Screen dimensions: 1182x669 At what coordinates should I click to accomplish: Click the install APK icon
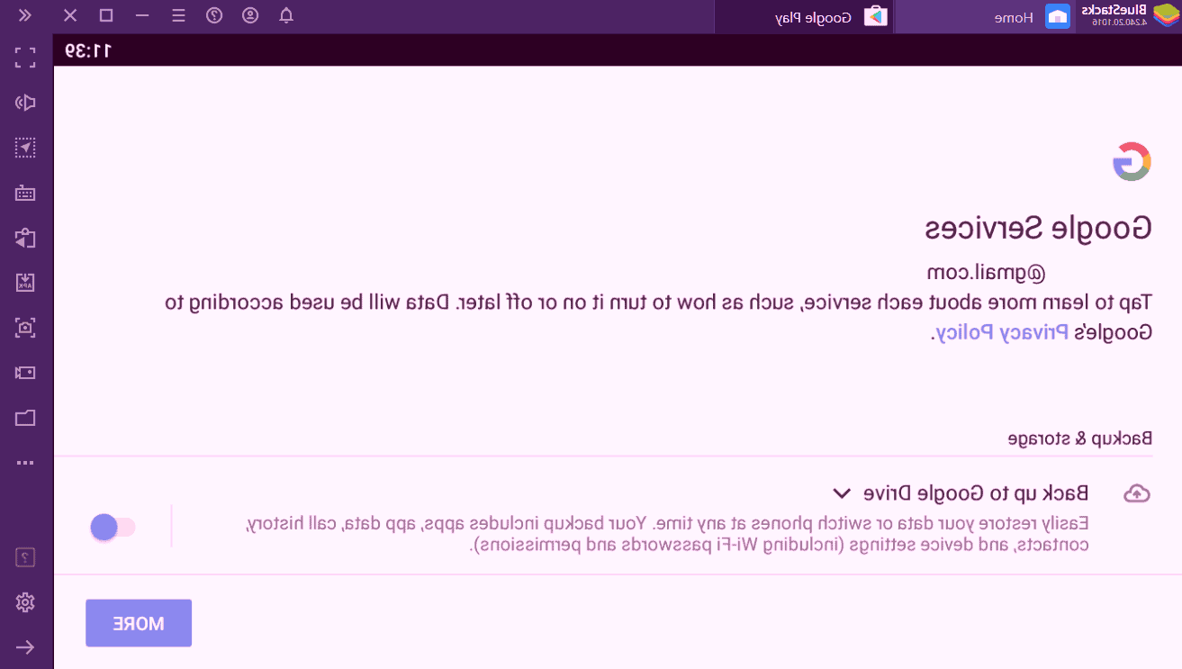coord(25,283)
